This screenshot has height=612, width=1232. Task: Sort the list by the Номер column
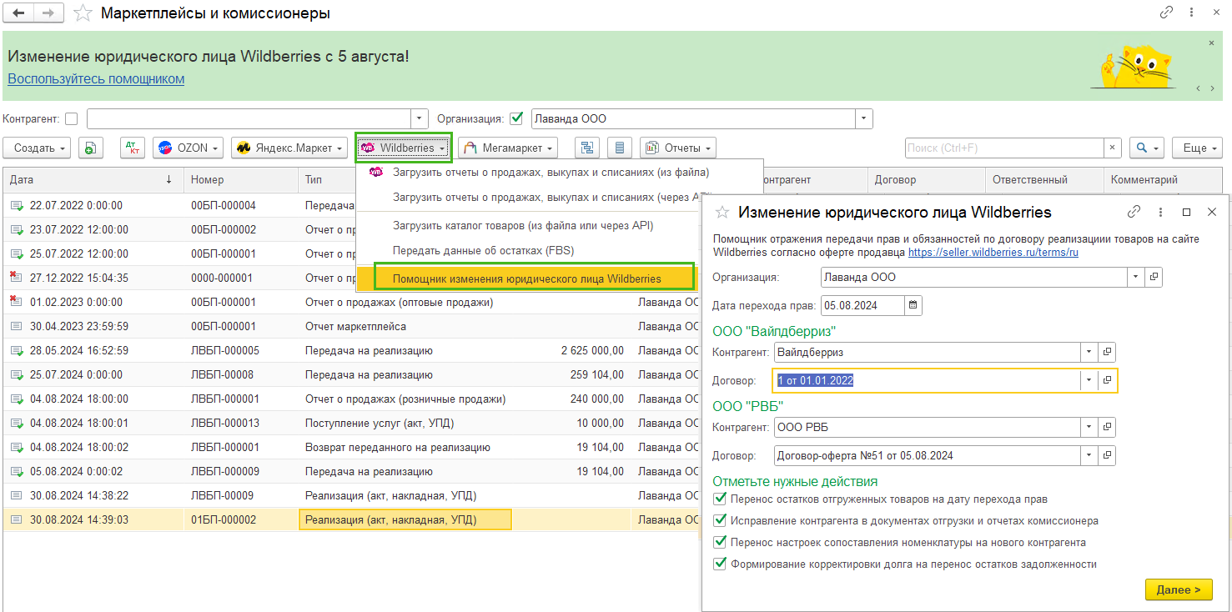click(x=241, y=179)
